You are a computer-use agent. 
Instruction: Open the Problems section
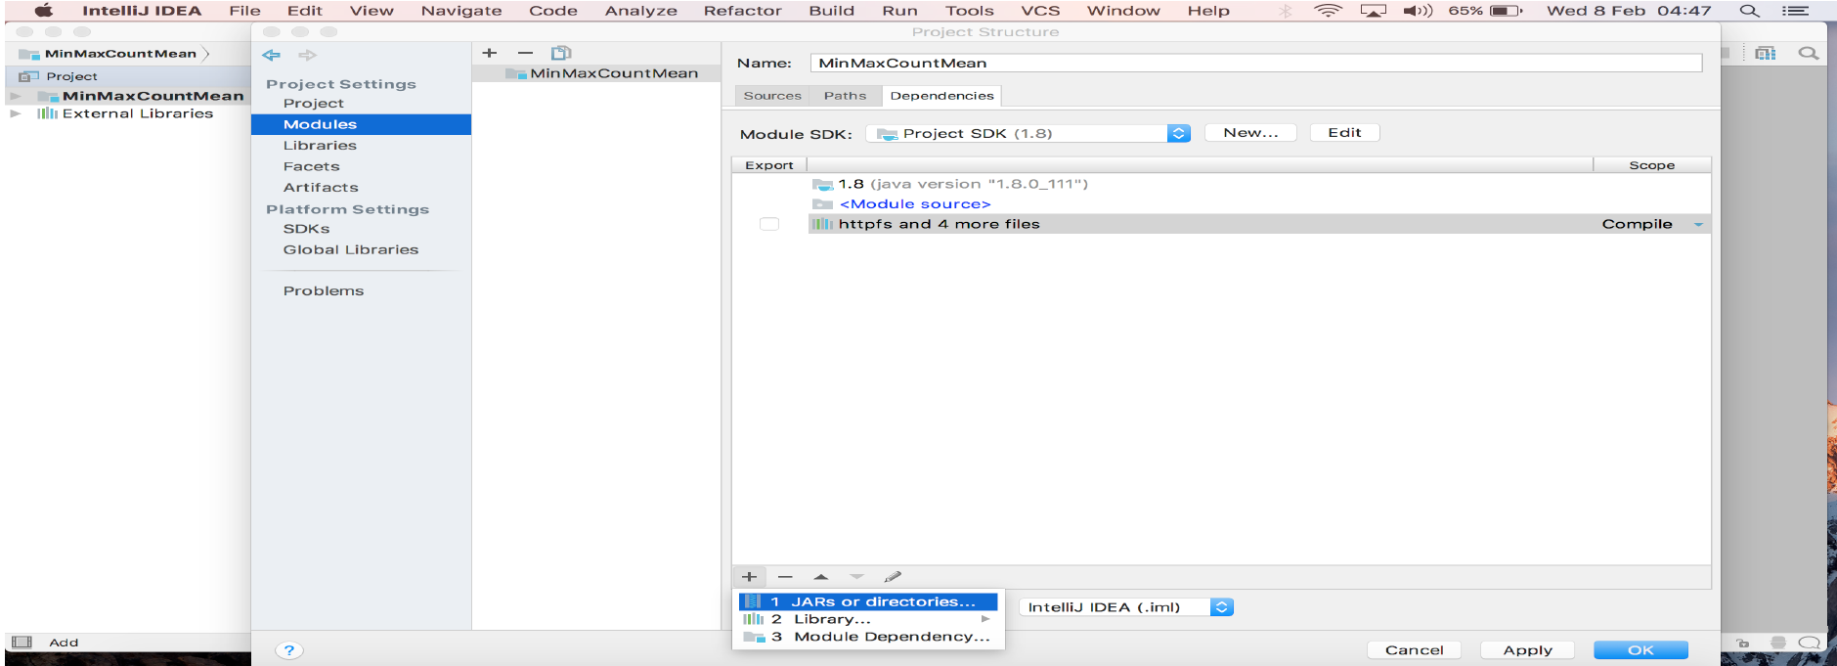coord(323,291)
